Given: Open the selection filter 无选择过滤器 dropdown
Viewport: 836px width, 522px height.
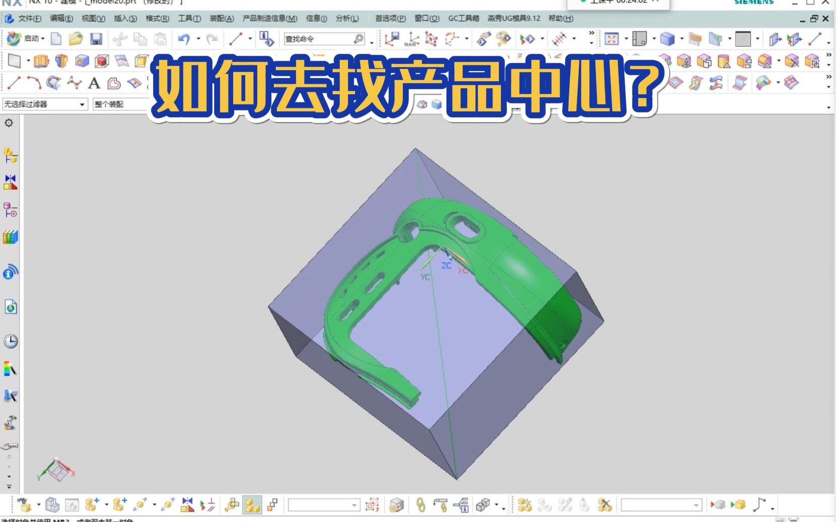Looking at the screenshot, I should tap(45, 104).
